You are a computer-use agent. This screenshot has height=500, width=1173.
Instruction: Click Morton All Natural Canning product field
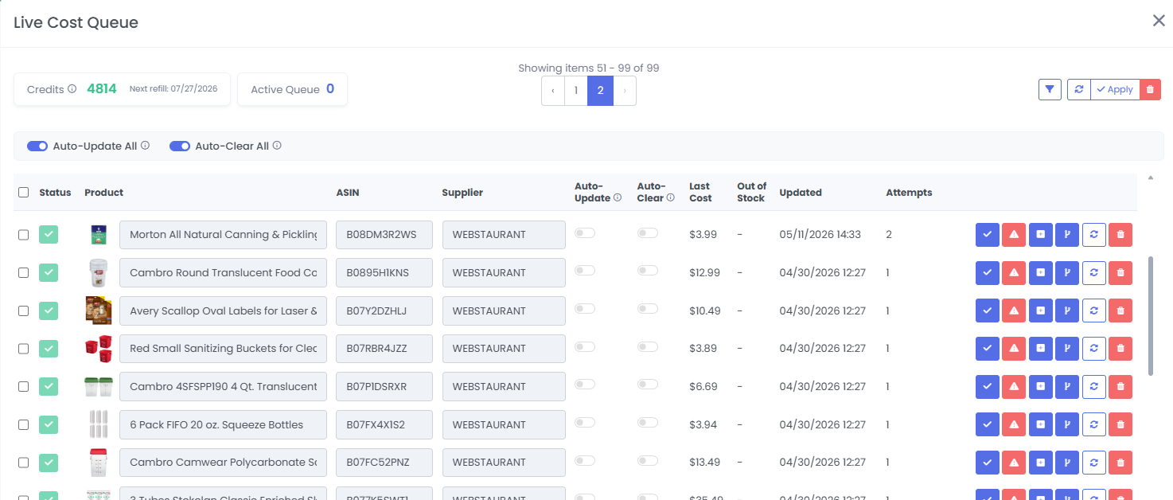coord(223,234)
